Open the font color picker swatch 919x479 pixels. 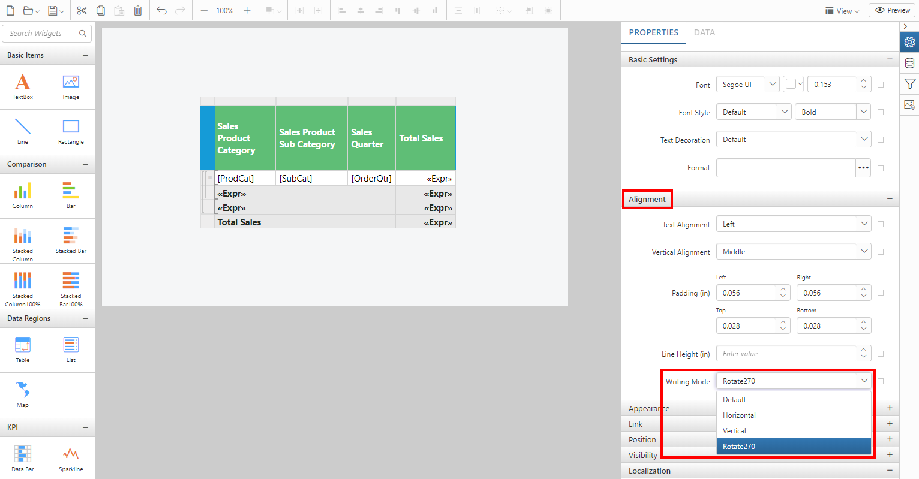[793, 85]
